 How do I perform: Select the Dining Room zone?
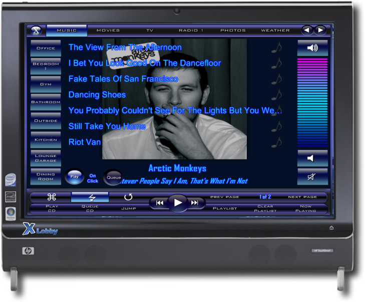coord(46,176)
